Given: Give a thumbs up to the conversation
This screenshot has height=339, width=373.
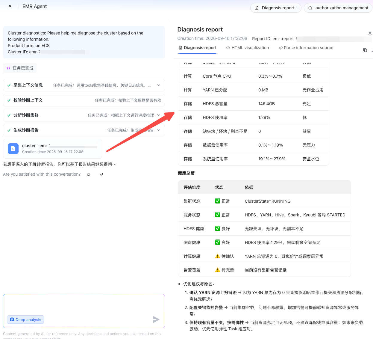Looking at the screenshot, I should (x=89, y=174).
